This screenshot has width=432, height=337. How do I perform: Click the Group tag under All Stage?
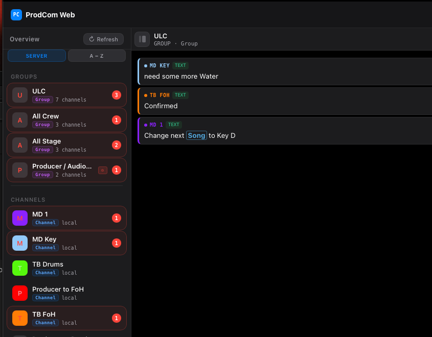coord(42,150)
